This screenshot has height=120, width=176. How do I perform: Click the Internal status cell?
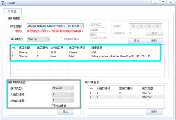(73, 53)
